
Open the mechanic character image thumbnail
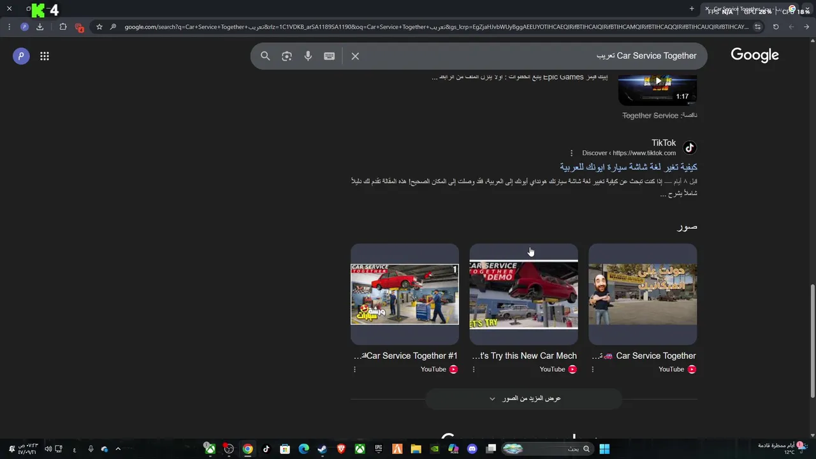(x=643, y=294)
